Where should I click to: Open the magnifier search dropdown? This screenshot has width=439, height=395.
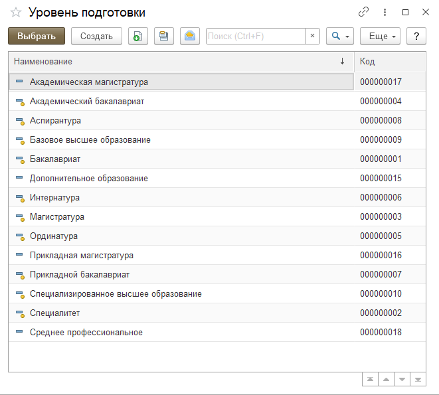[340, 36]
